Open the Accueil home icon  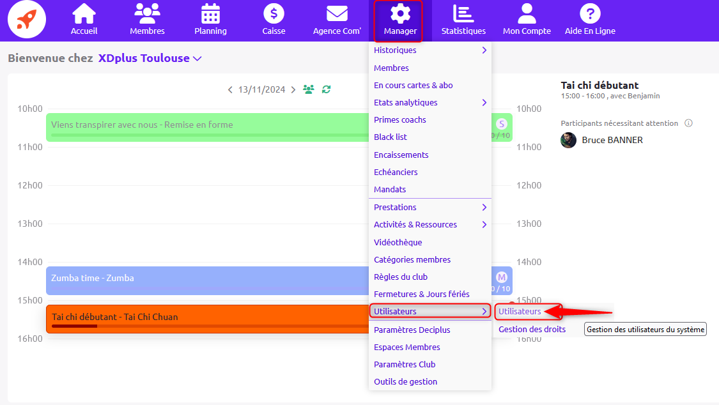[84, 14]
